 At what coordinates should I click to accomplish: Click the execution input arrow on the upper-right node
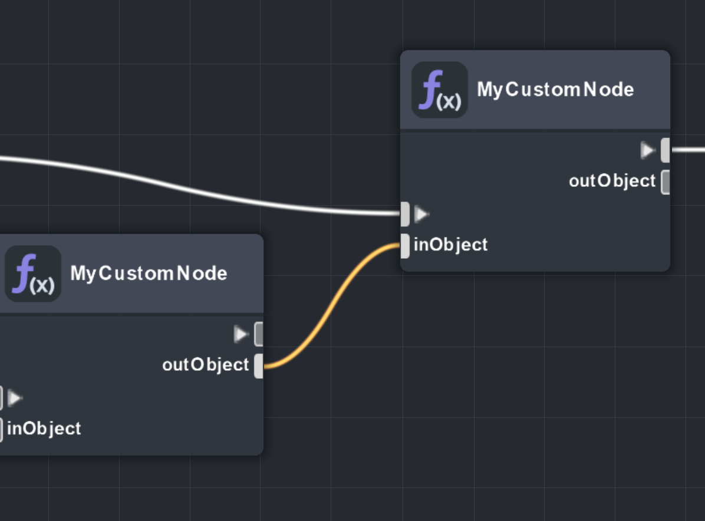421,214
